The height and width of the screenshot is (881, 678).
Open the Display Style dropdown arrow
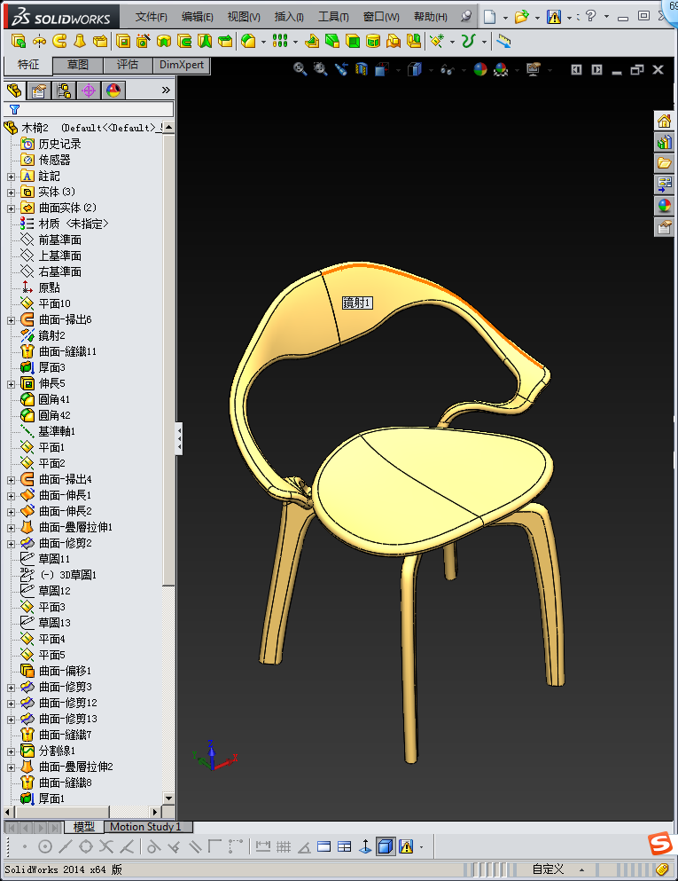(431, 70)
